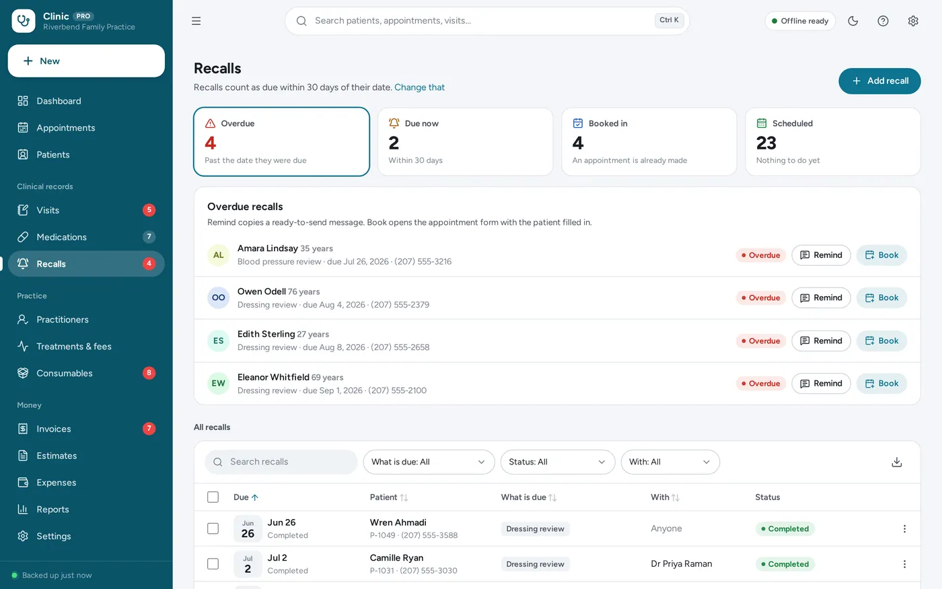Viewport: 942px width, 589px height.
Task: Open row options for Camille Ryan
Action: click(904, 564)
